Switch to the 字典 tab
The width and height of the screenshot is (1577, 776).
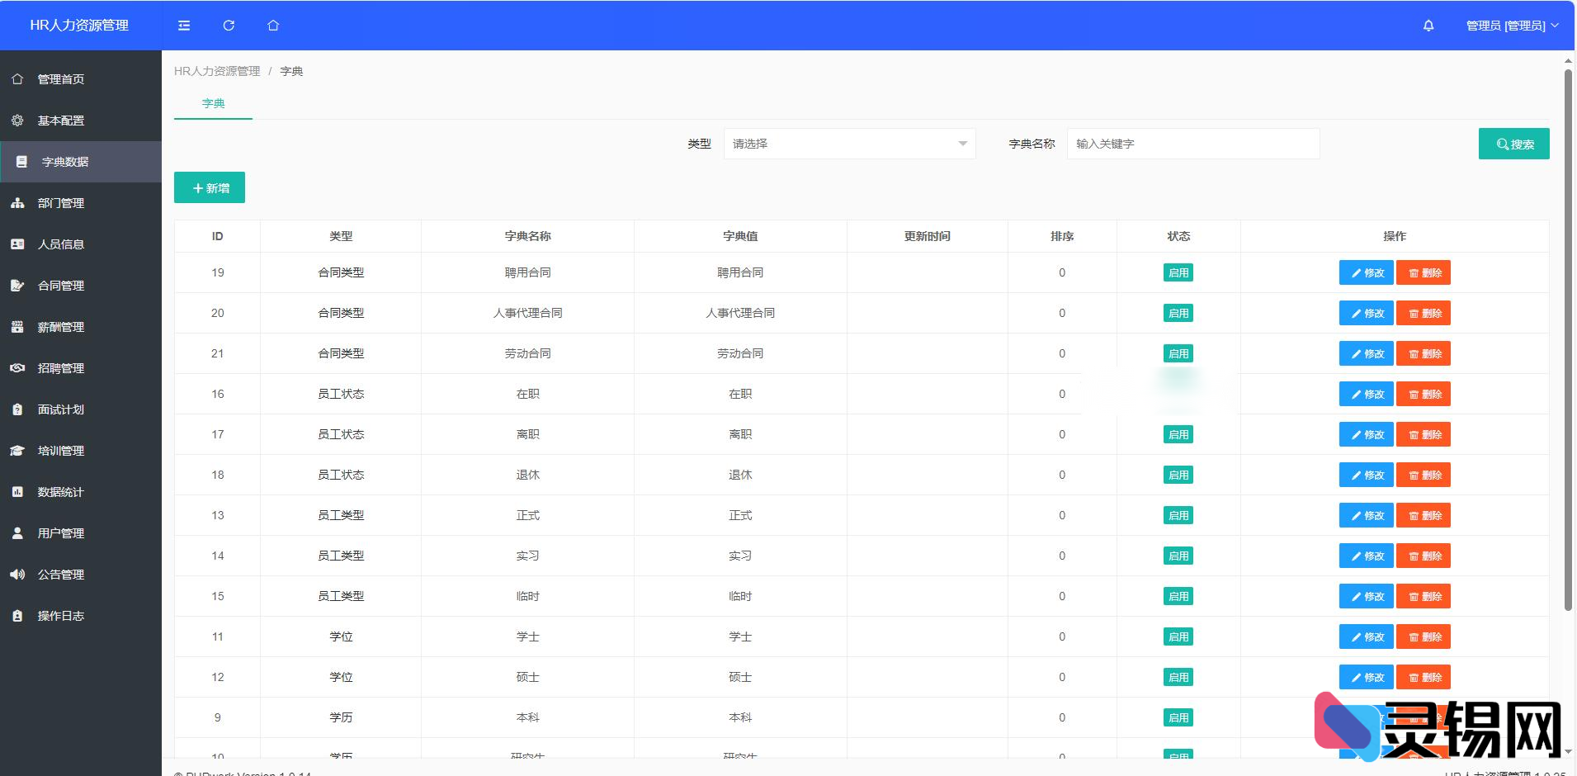click(212, 103)
